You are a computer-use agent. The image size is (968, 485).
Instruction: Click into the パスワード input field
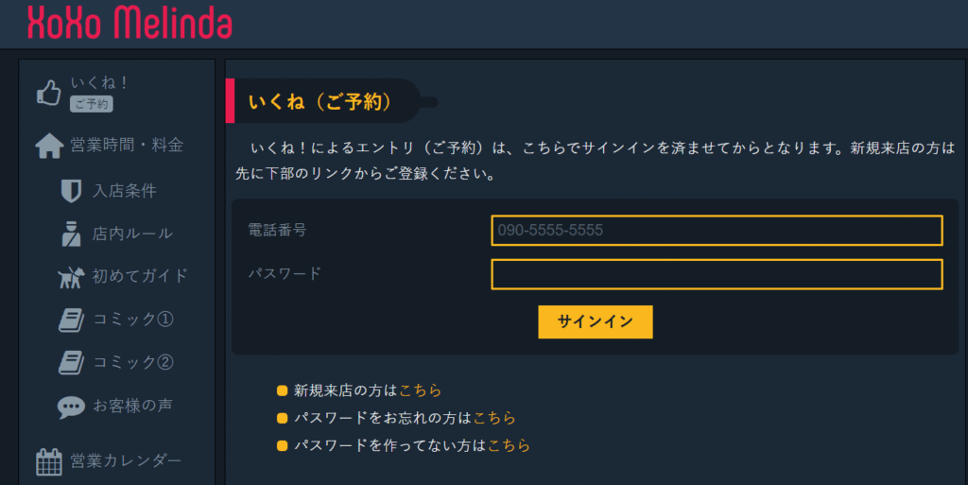717,274
